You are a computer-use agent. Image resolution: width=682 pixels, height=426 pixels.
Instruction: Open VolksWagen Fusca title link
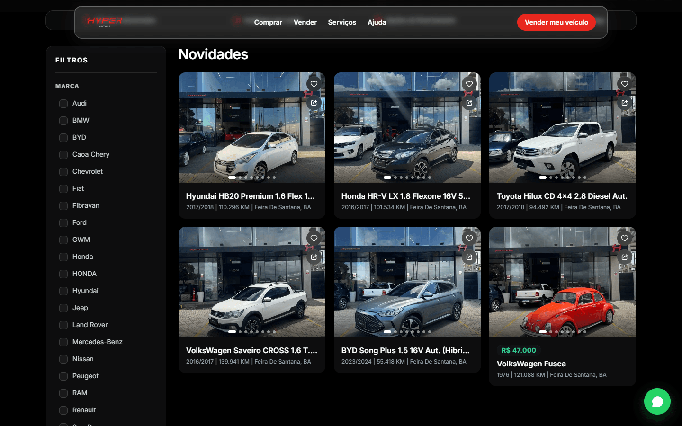pos(531,364)
